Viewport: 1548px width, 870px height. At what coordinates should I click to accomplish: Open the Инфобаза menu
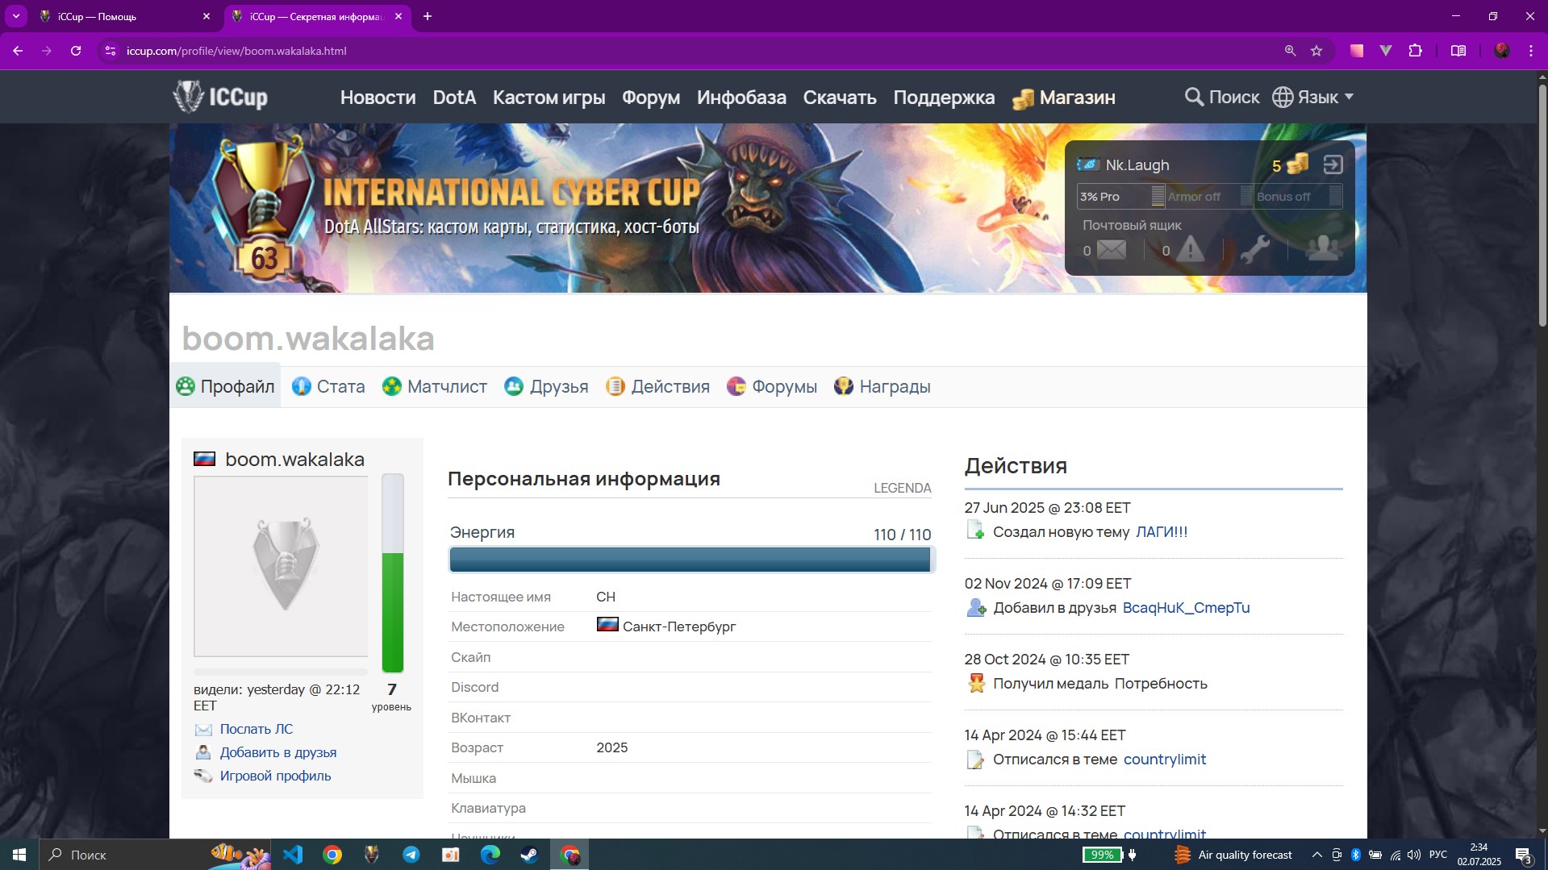point(741,98)
